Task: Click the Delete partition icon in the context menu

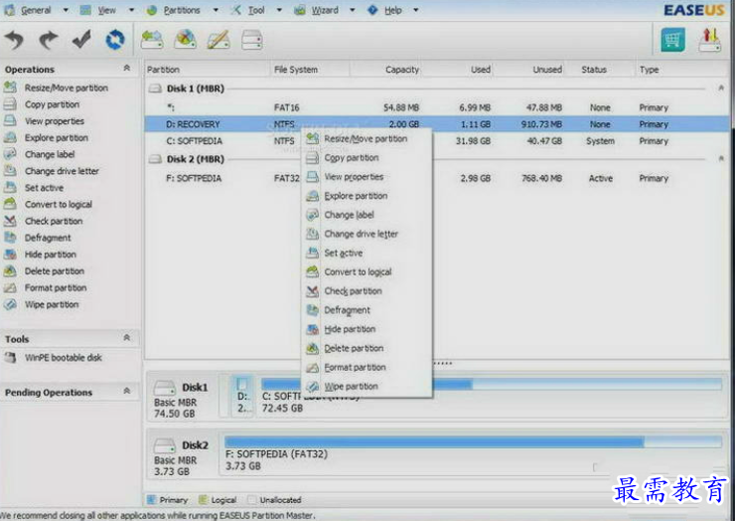Action: [x=312, y=348]
